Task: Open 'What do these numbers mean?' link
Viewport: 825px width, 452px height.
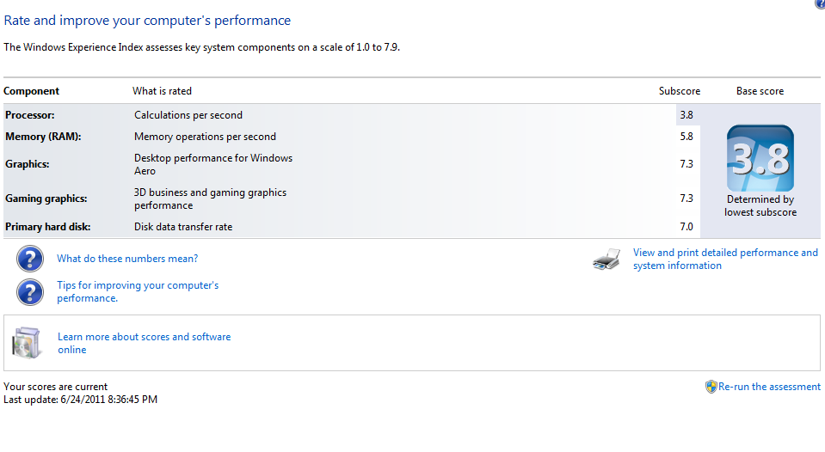Action: 127,259
